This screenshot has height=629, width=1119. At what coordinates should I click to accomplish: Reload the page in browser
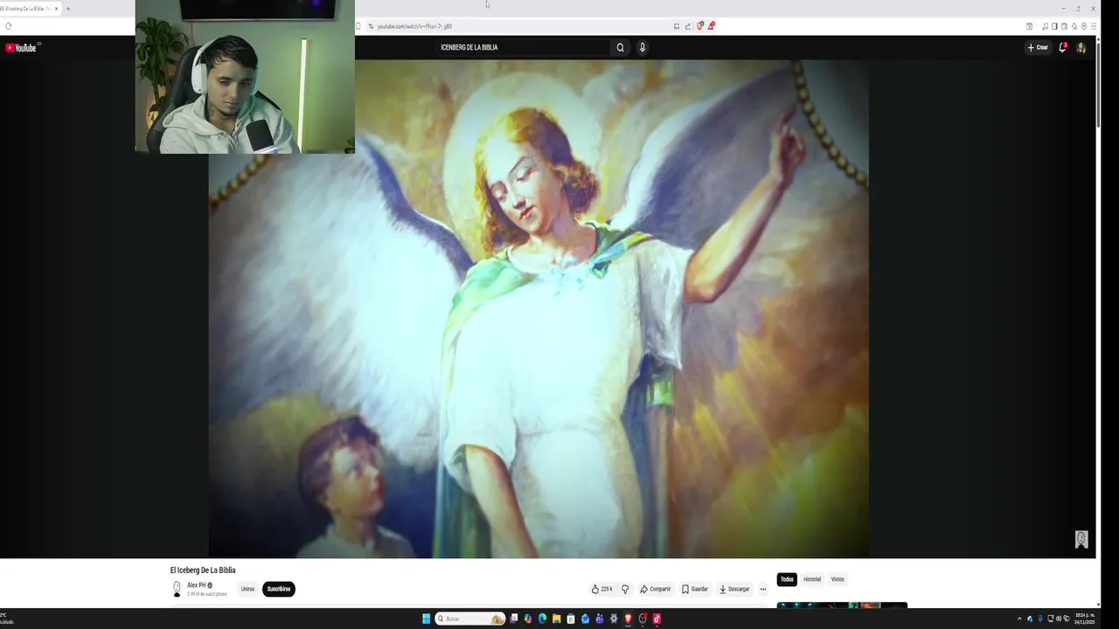click(x=9, y=26)
